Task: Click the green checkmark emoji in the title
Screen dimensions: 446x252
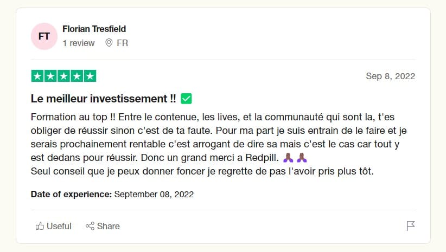Action: 186,99
